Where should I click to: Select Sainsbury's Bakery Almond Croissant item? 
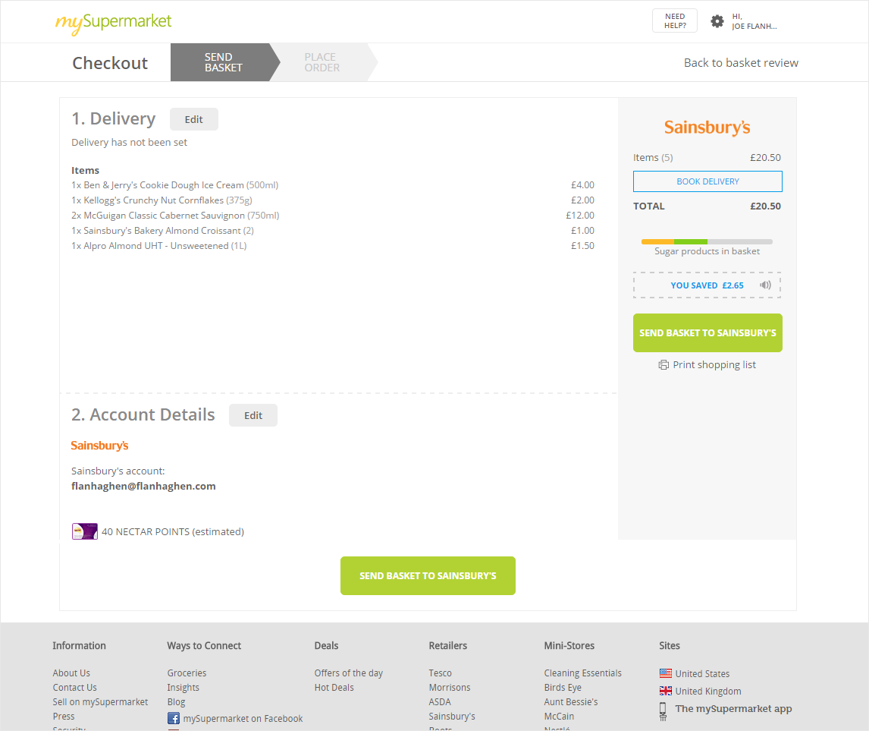(162, 231)
